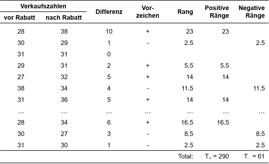Click the Vorzeichen column header

pos(148,12)
